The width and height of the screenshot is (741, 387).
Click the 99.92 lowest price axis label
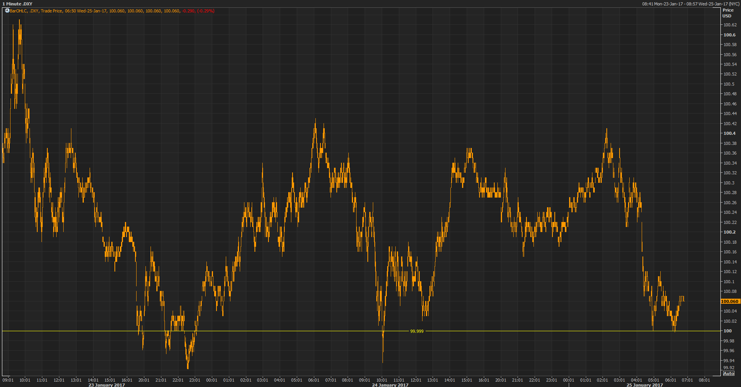[x=729, y=368]
